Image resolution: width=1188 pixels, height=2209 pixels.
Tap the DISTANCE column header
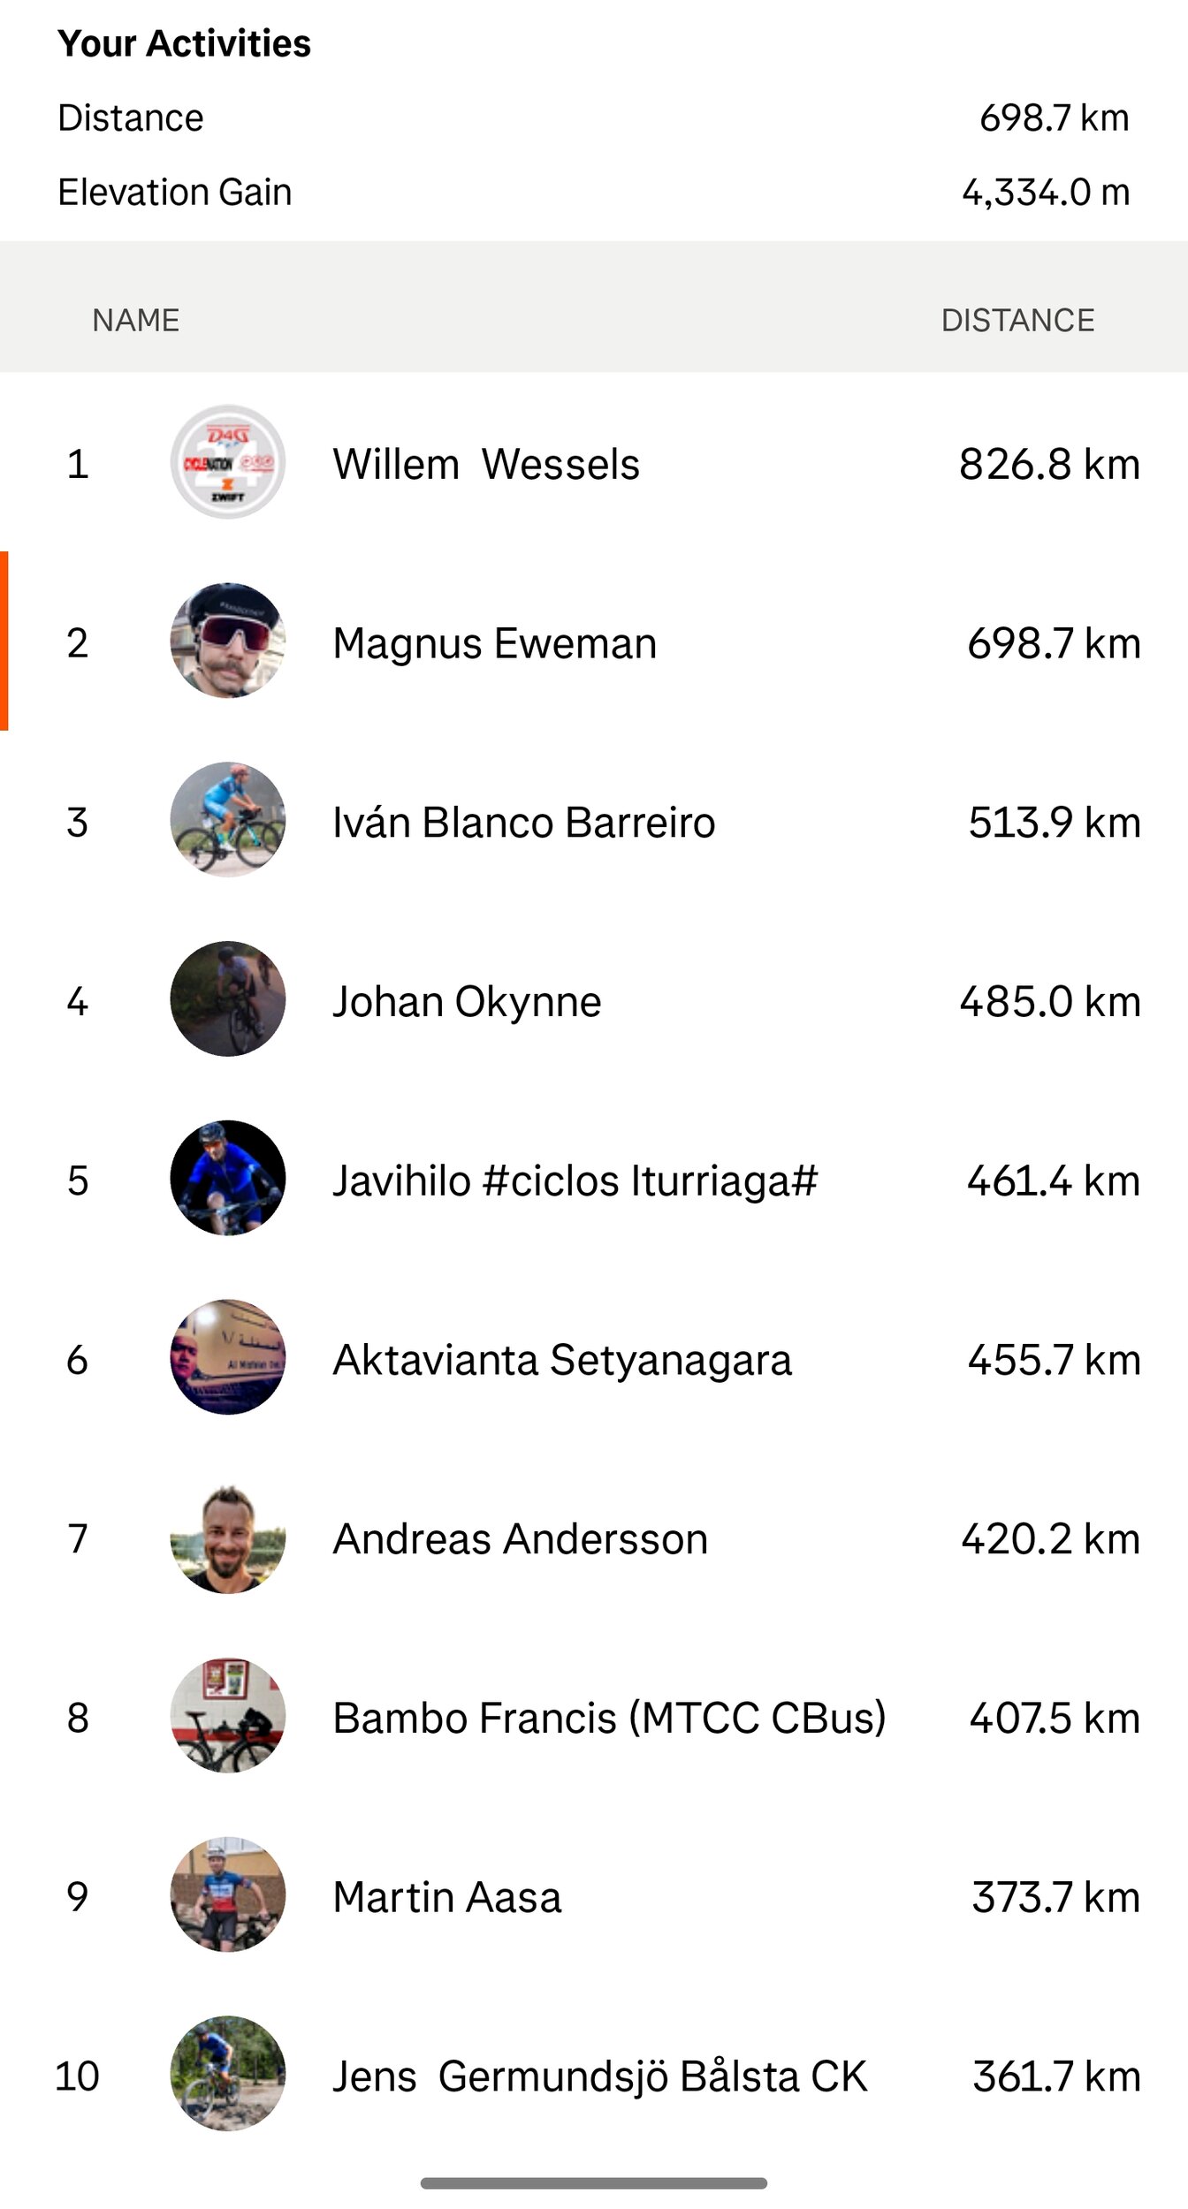tap(1018, 320)
